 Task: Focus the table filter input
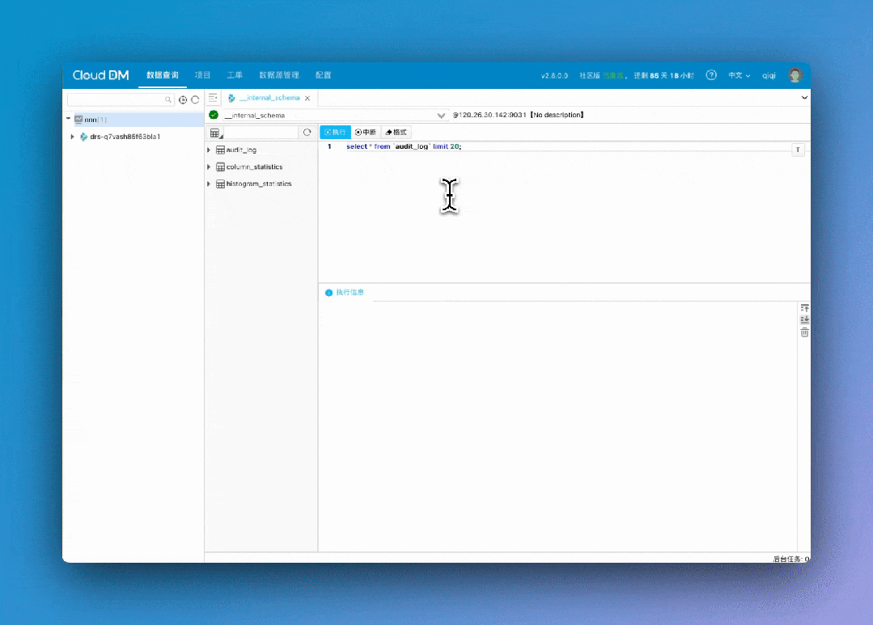[261, 133]
